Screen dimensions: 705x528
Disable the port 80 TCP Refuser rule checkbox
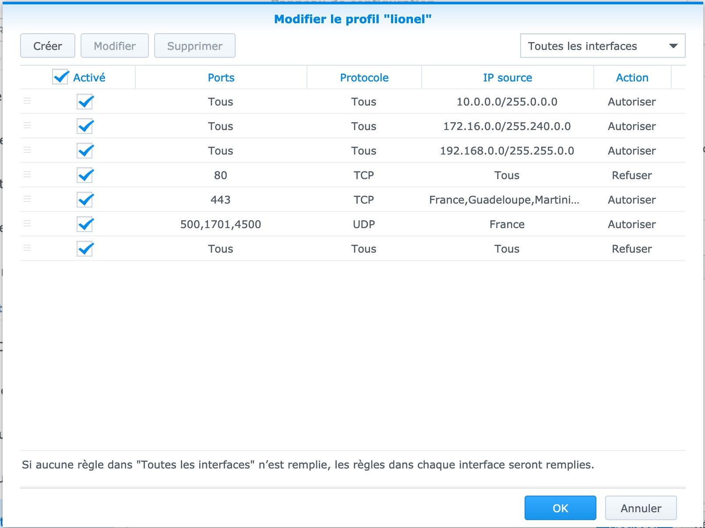pos(85,175)
